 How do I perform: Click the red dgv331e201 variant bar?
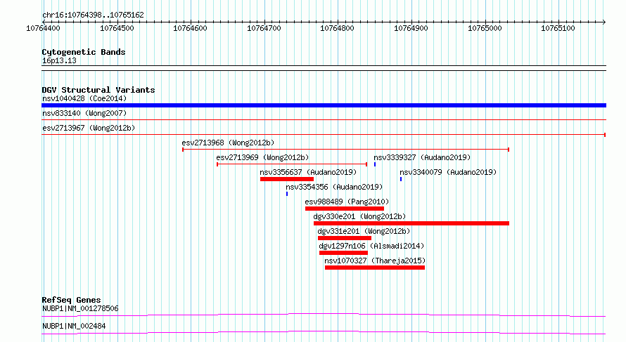click(345, 238)
